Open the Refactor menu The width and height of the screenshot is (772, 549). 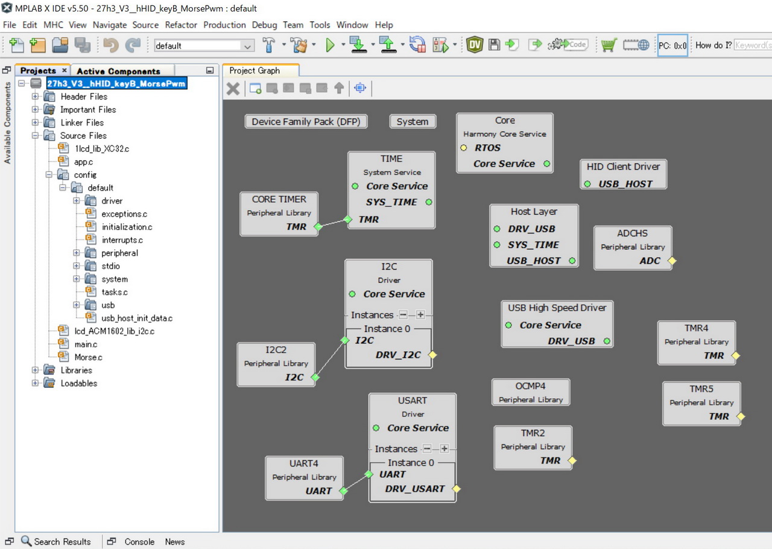pyautogui.click(x=181, y=25)
